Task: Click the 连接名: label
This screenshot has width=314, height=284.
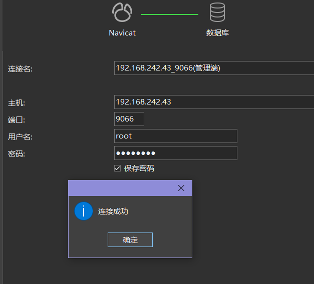Action: click(20, 69)
